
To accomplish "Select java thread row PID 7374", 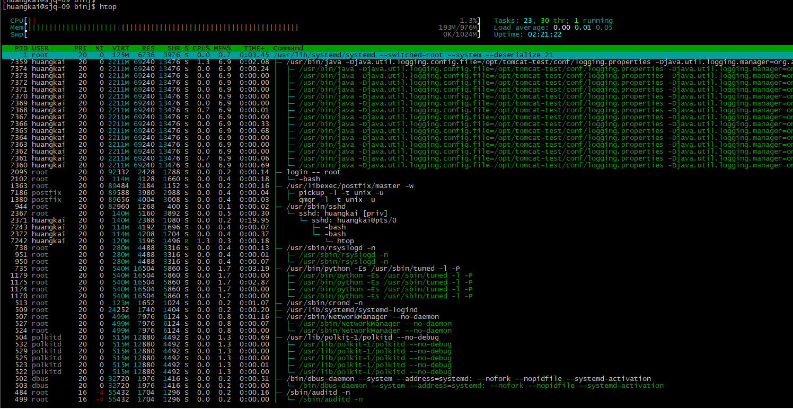I will (396, 69).
